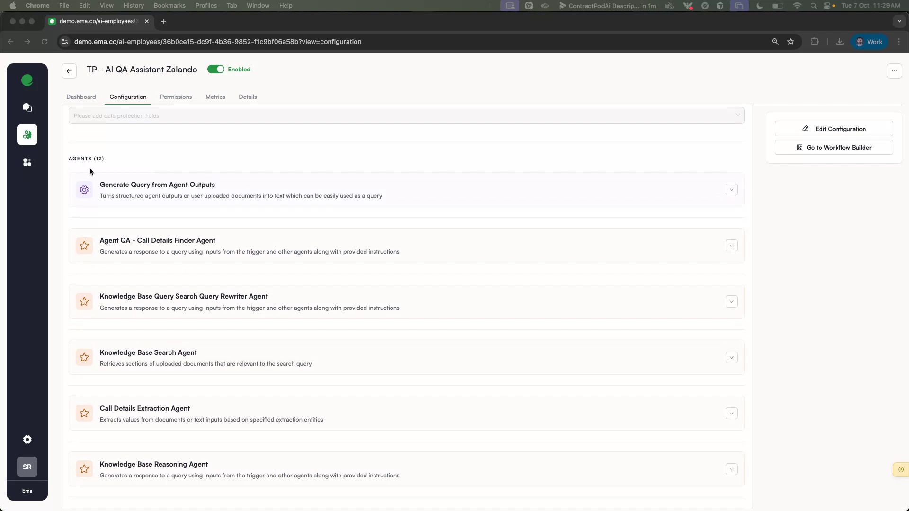Open the help bubble at bottom right

(x=900, y=469)
